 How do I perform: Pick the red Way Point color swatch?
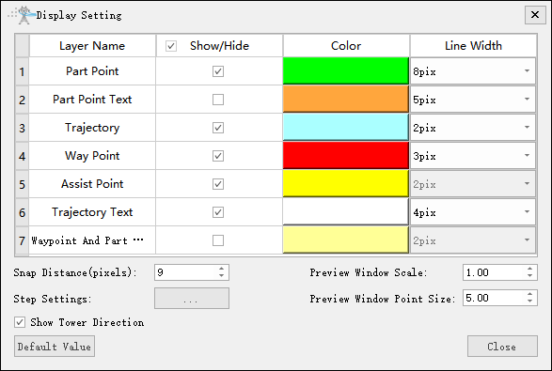click(x=346, y=155)
